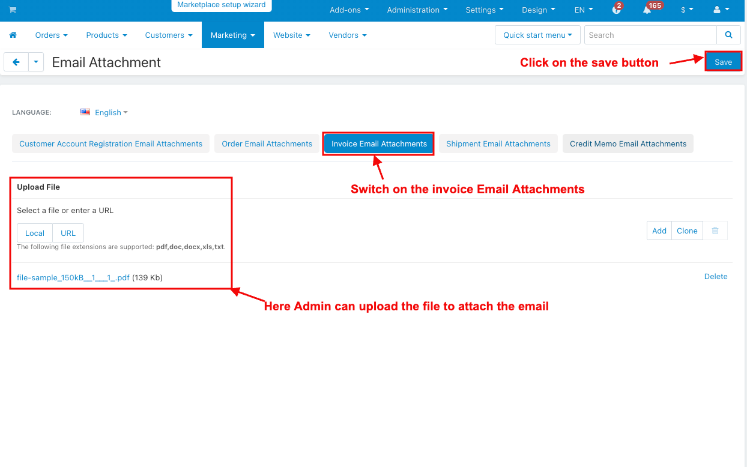The height and width of the screenshot is (467, 747).
Task: Open the notifications bell icon
Action: coord(647,10)
